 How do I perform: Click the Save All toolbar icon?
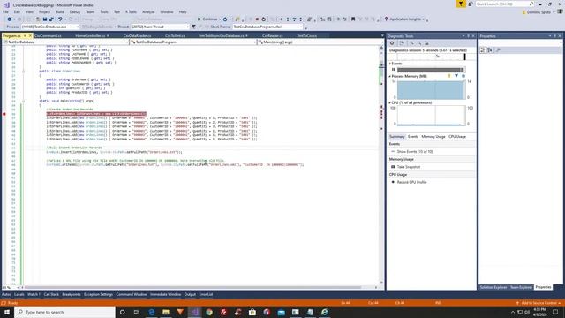(x=51, y=19)
